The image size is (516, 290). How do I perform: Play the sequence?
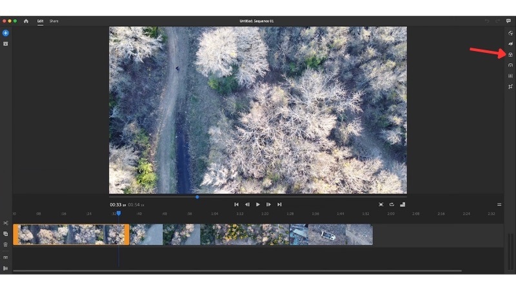[x=258, y=204]
